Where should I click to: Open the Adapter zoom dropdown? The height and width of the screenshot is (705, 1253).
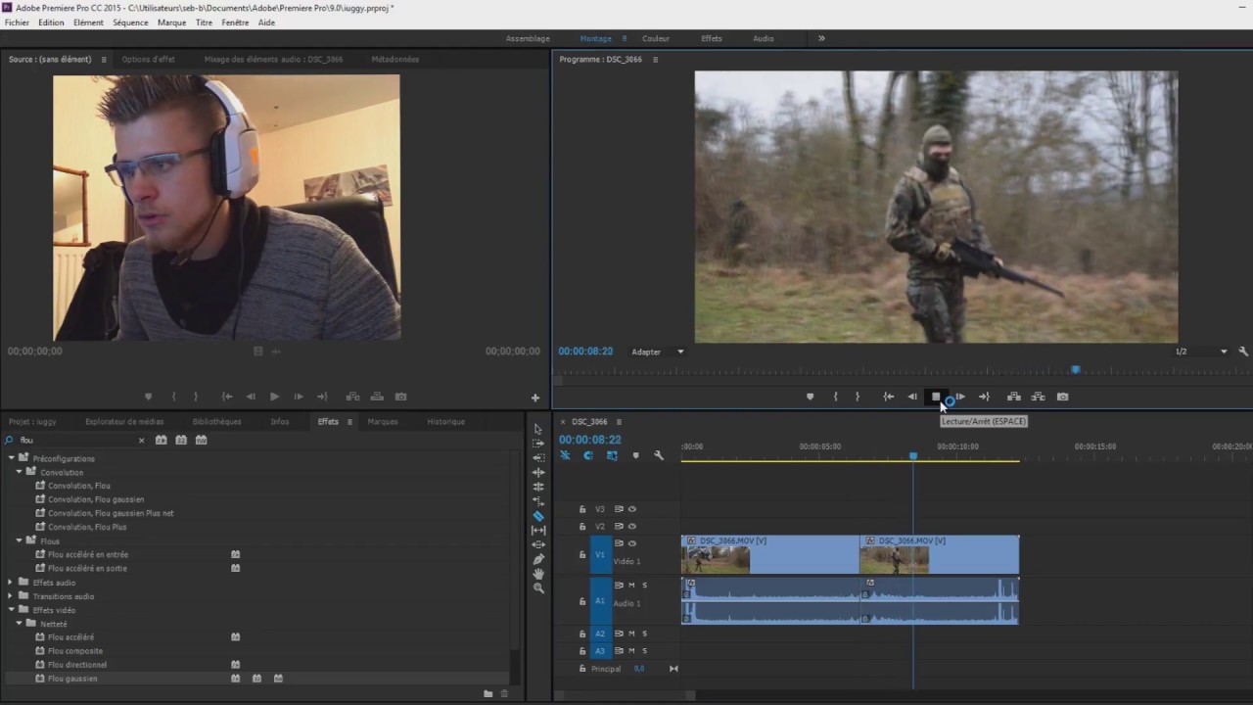tap(658, 352)
